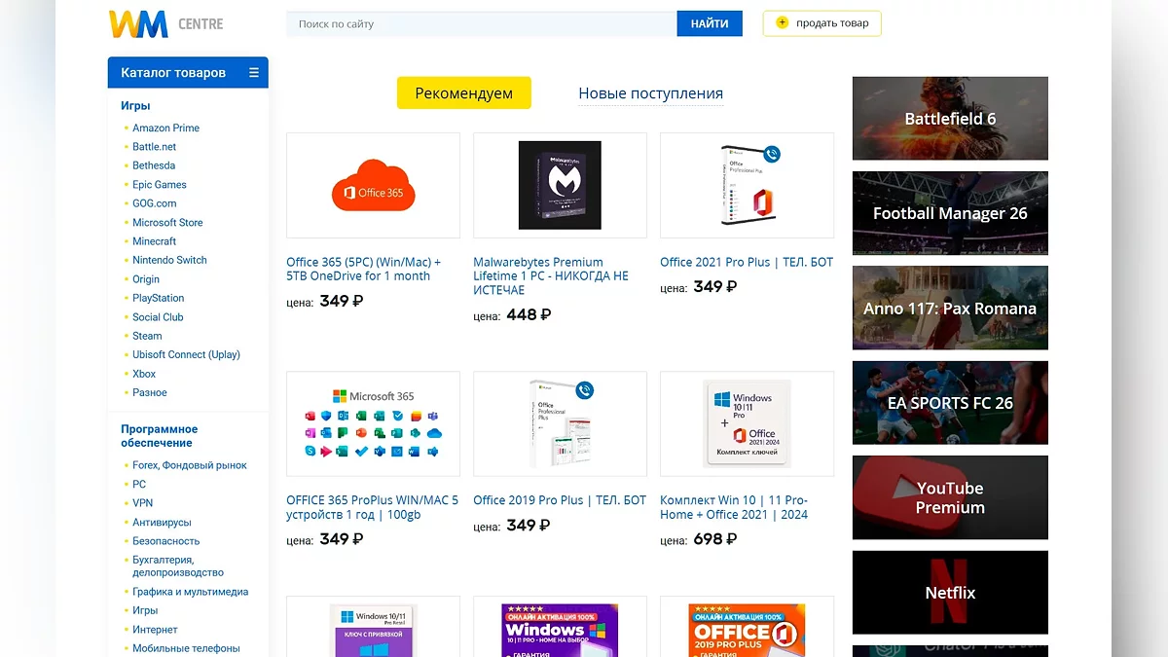Image resolution: width=1168 pixels, height=657 pixels.
Task: Open Office 365 (5PC) + 5TB OneDrive title
Action: [364, 269]
